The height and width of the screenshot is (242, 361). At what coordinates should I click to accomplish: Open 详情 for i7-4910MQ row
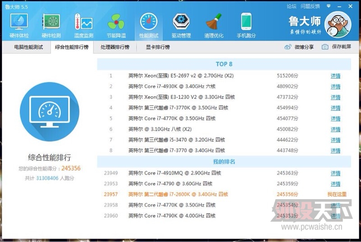[335, 174]
